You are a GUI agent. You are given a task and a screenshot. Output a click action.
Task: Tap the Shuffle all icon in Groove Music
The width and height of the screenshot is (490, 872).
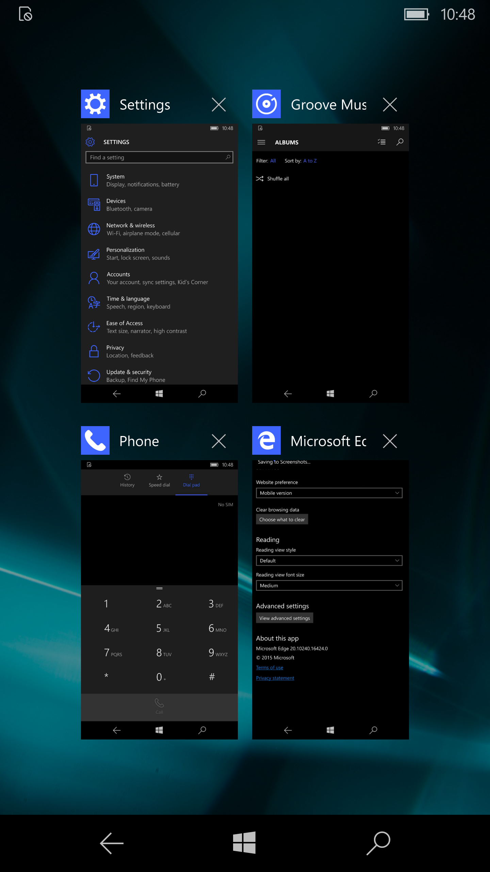(x=260, y=178)
